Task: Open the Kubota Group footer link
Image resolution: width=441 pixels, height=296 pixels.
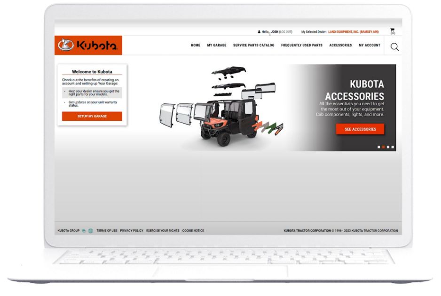Action: tap(69, 231)
